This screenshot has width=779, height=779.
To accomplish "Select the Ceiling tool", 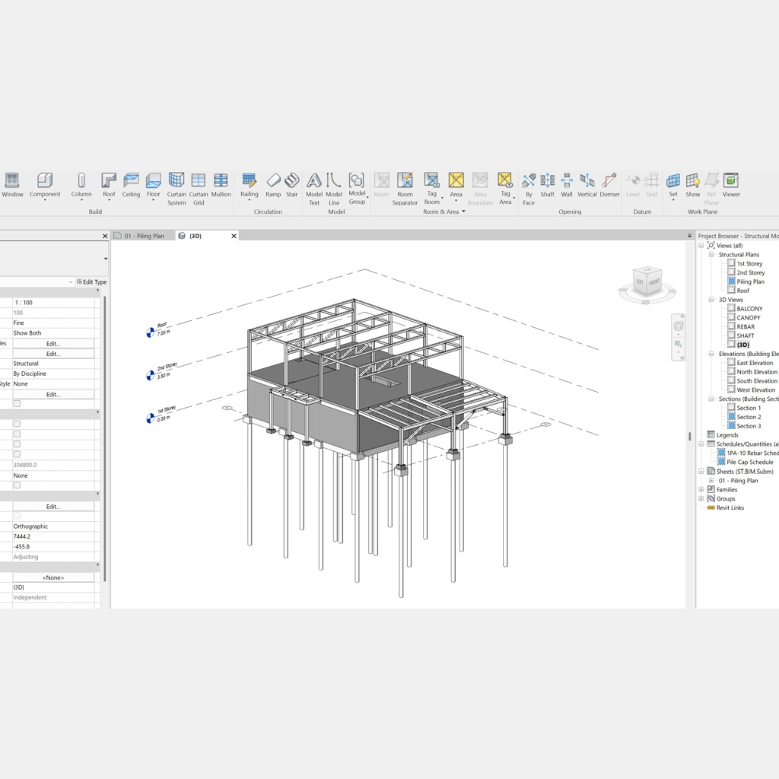I will pyautogui.click(x=131, y=185).
